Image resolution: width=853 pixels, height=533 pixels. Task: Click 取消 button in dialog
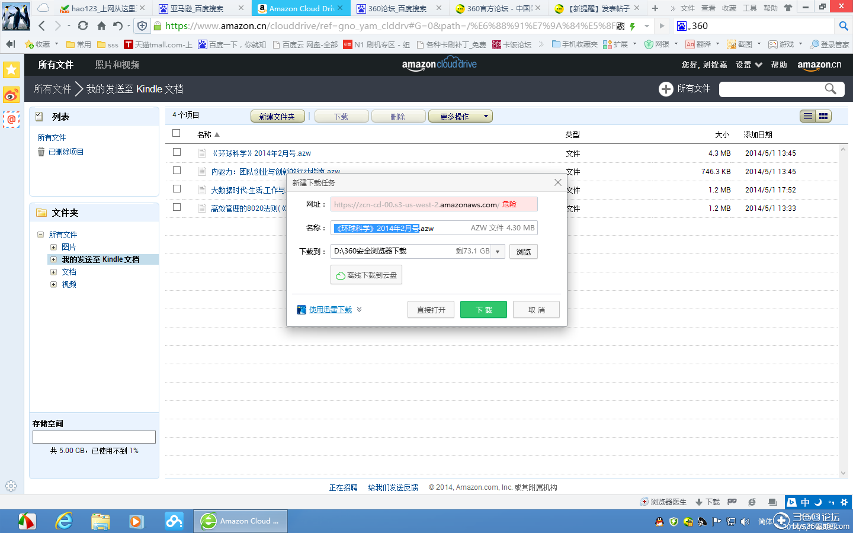(536, 310)
